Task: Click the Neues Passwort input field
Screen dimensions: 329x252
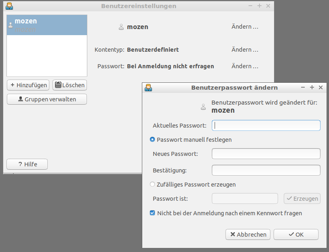Action: (266, 154)
